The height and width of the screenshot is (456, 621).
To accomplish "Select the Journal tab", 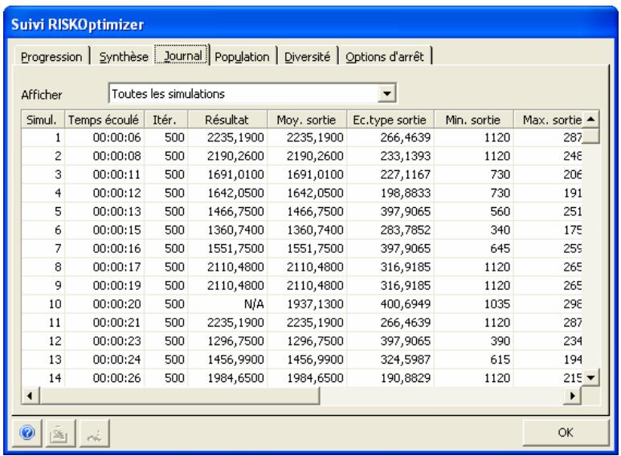I will pos(182,55).
